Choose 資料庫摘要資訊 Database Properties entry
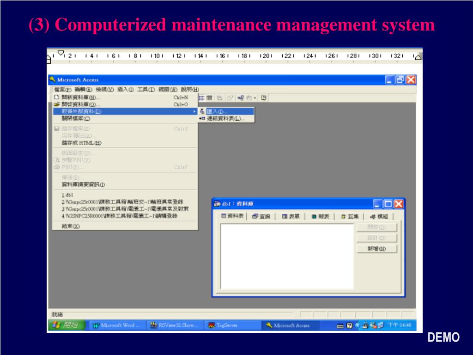 tap(125, 184)
